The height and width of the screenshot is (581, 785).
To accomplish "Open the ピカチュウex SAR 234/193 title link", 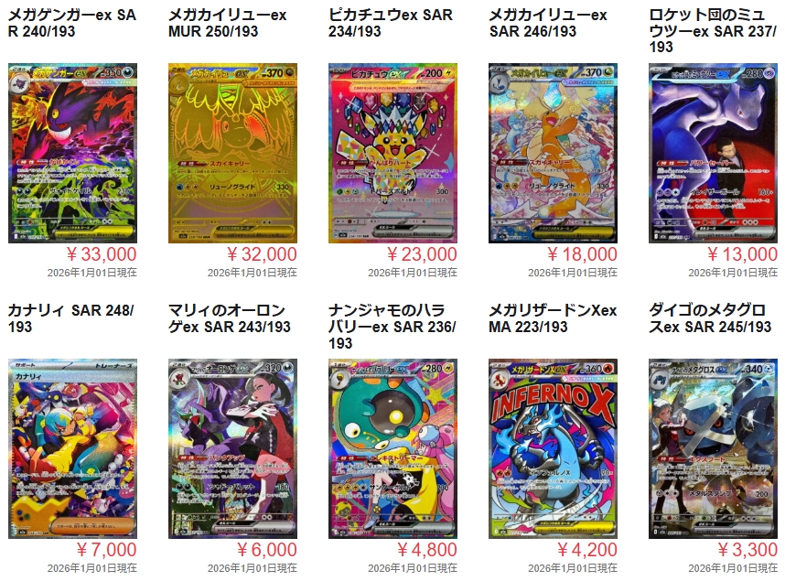I will click(x=391, y=23).
